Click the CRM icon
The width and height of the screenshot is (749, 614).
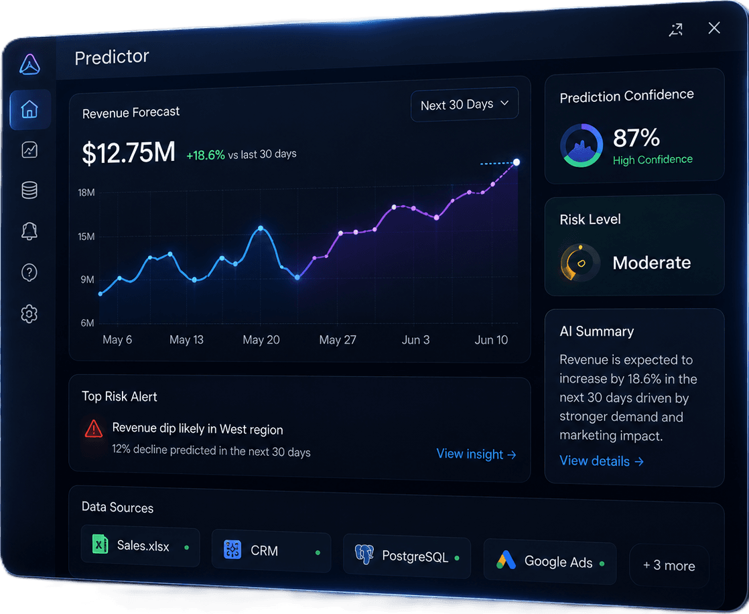pos(232,550)
